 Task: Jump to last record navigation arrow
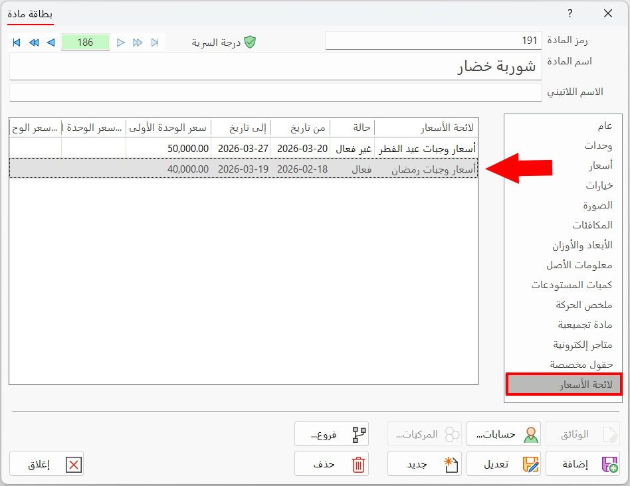pos(155,42)
